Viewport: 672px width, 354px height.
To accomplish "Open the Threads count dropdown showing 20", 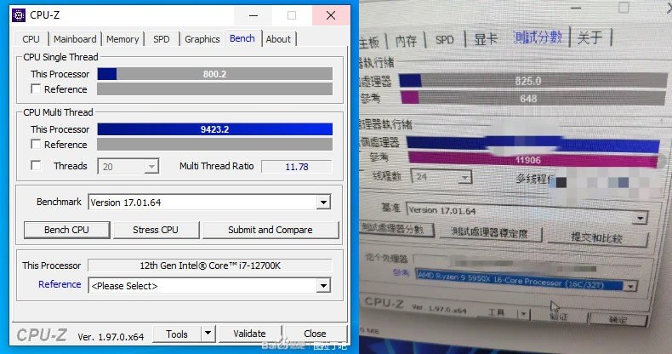I will click(128, 167).
